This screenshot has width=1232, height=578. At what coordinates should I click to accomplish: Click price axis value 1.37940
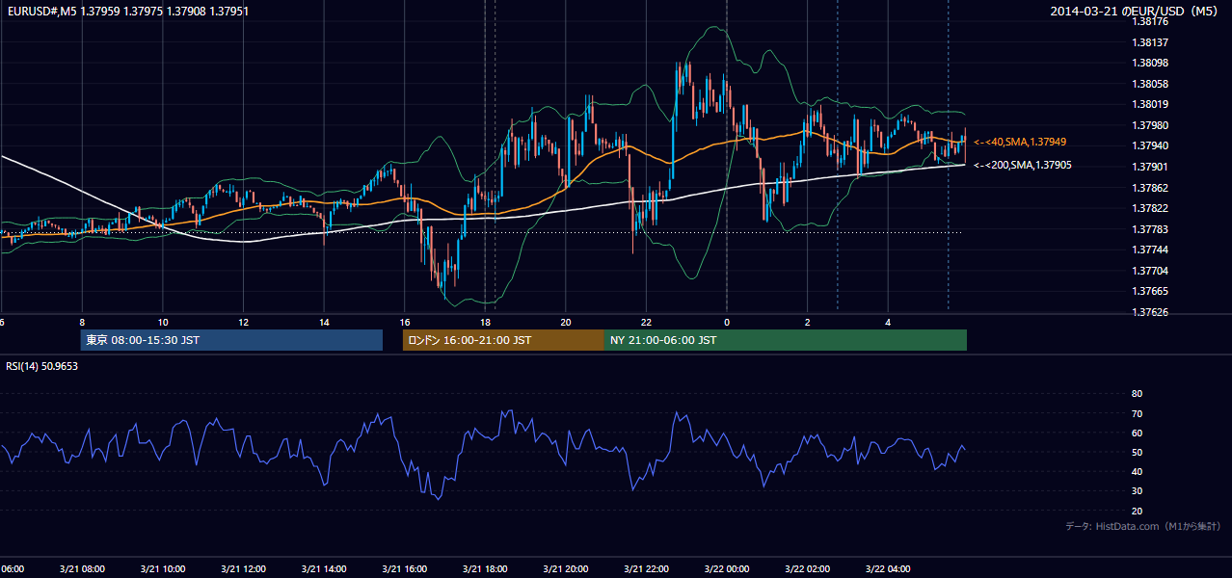click(1149, 145)
